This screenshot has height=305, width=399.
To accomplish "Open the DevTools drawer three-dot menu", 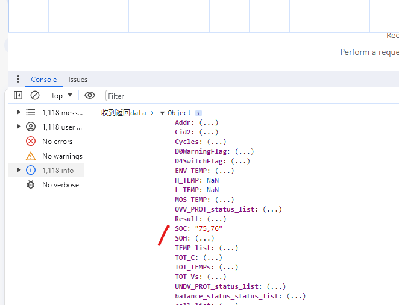I will tap(18, 79).
